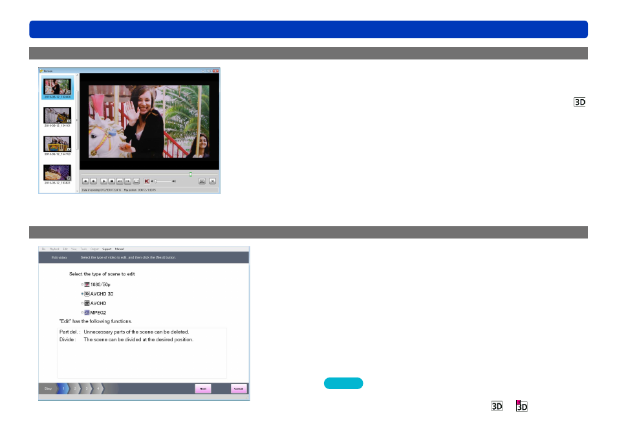This screenshot has width=617, height=435.
Task: Open the File menu
Action: [44, 249]
